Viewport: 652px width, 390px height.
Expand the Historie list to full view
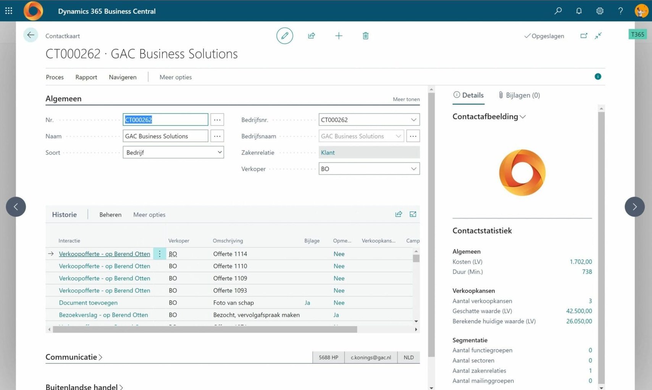pos(413,214)
